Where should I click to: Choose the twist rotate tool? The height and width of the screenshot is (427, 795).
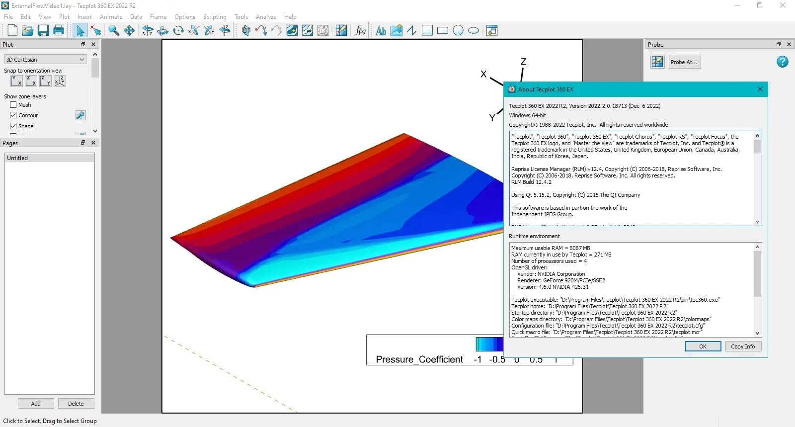pos(178,31)
